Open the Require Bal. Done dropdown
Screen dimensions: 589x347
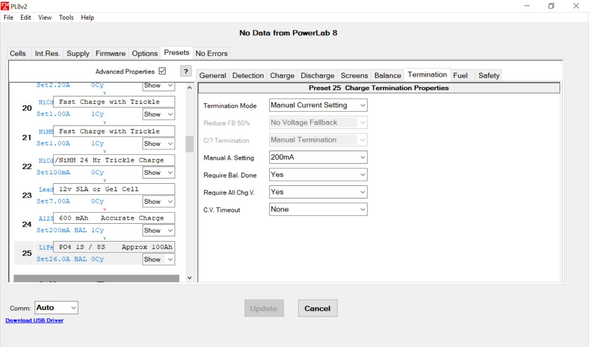[x=318, y=175]
